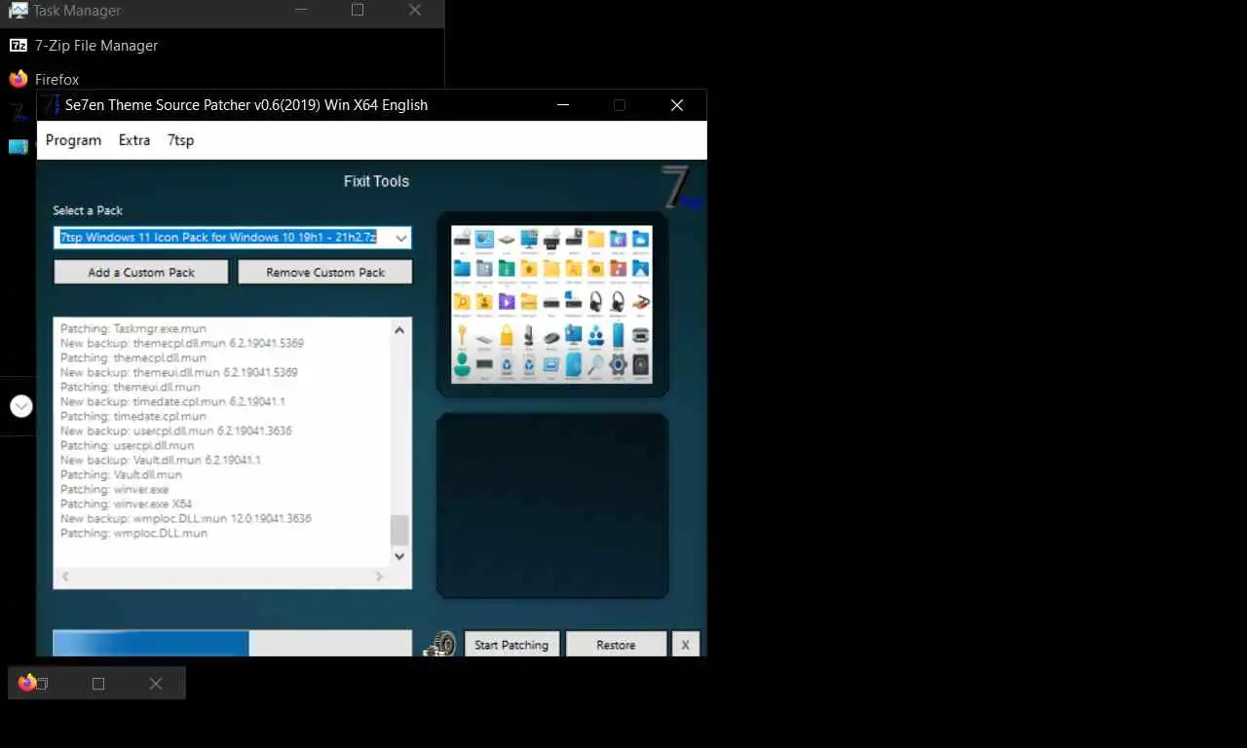
Task: Close the Se7en Theme Source Patcher window
Action: (677, 105)
